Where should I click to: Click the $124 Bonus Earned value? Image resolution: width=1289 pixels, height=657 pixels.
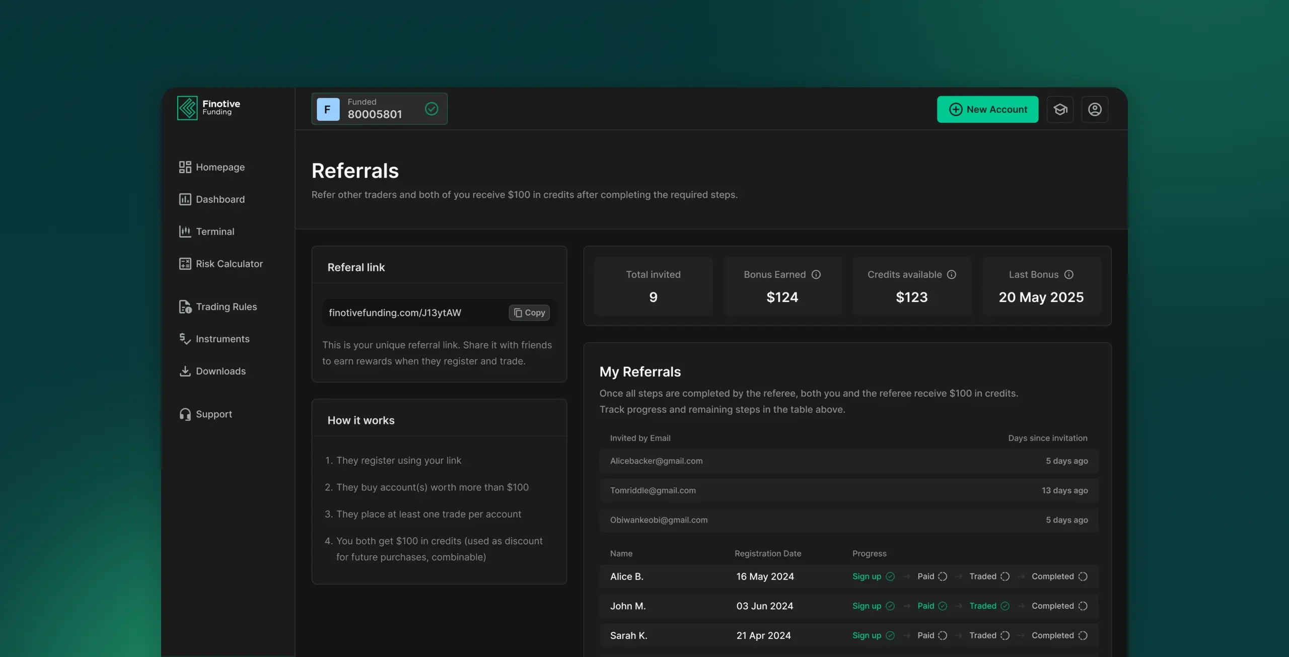click(782, 297)
